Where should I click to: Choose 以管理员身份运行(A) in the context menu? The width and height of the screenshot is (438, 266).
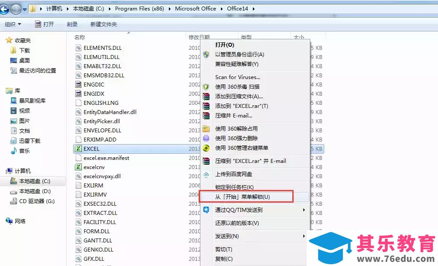pos(240,54)
